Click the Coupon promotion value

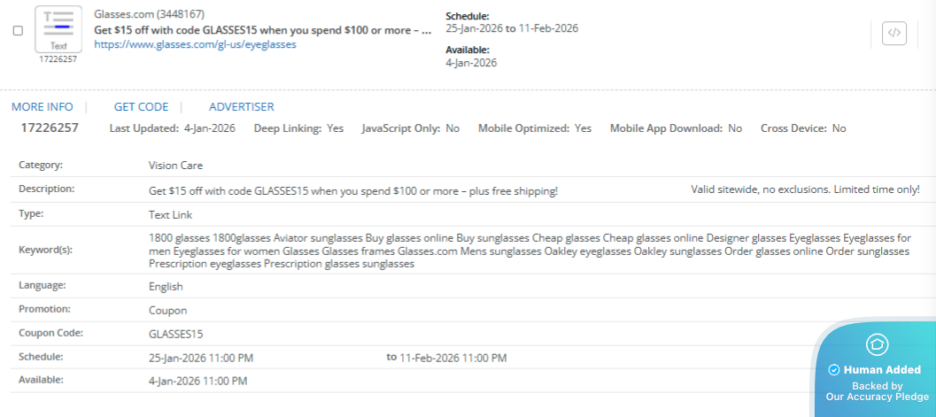(x=167, y=311)
